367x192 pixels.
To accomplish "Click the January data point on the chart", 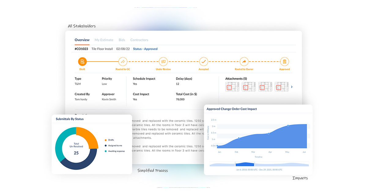I will point(217,146).
